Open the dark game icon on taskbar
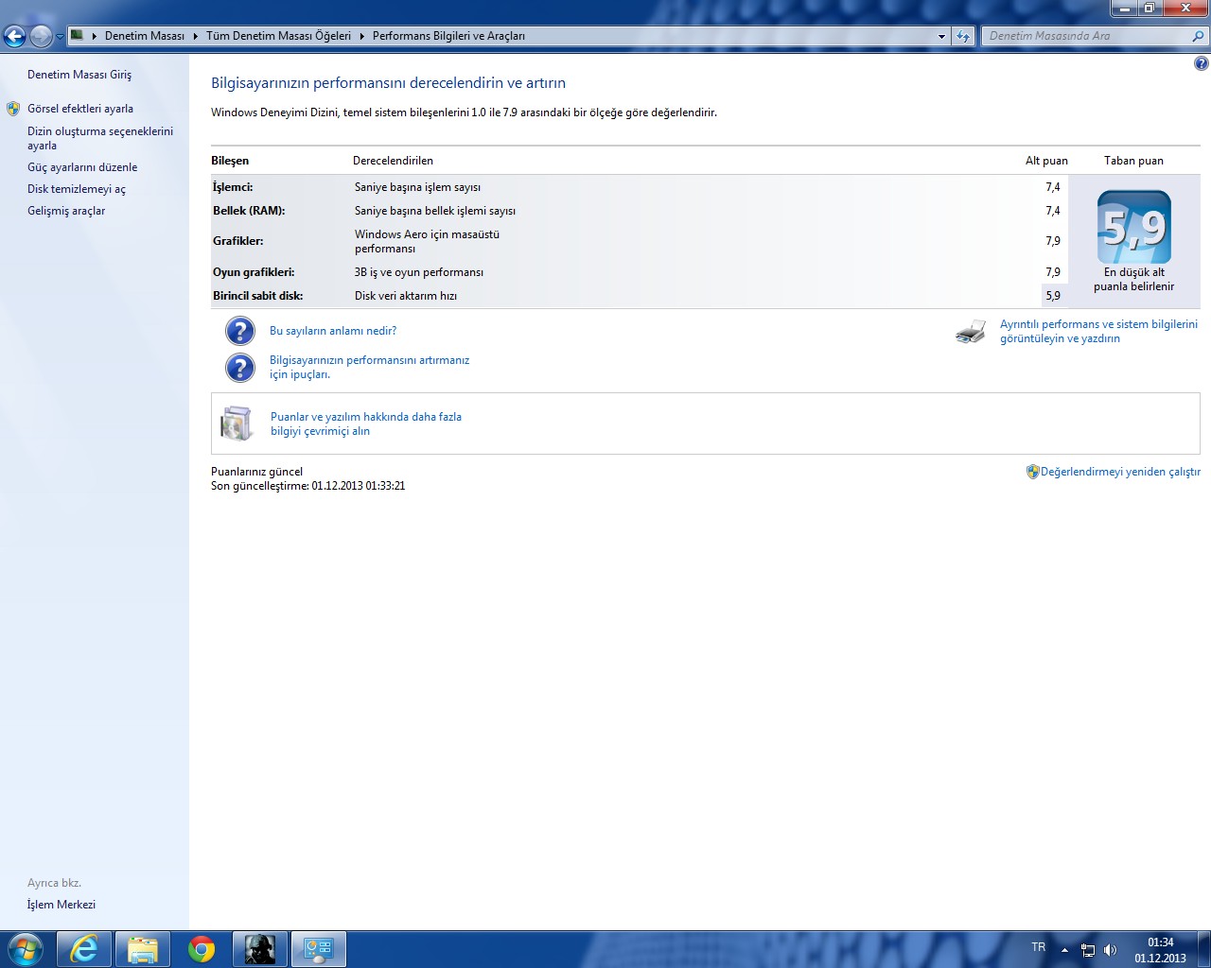This screenshot has width=1211, height=968. tap(260, 949)
